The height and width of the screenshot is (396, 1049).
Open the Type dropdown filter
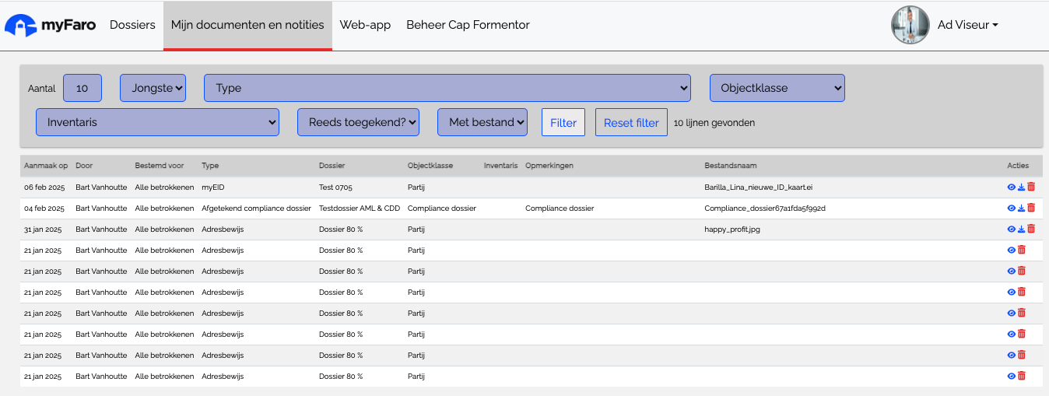pos(447,88)
